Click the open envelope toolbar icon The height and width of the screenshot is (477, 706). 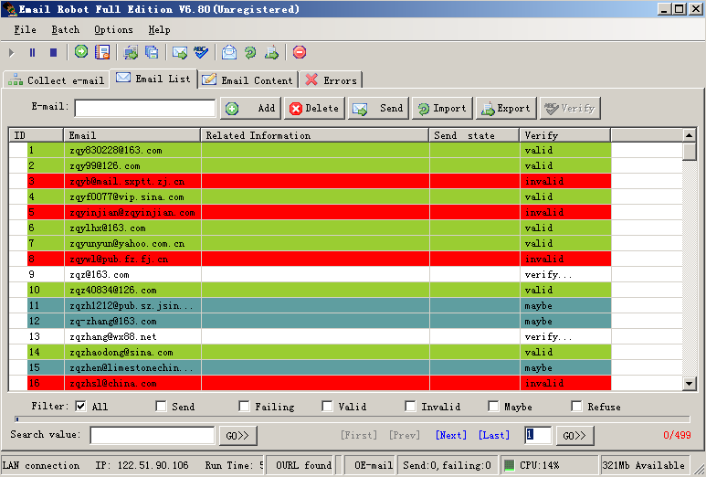click(x=229, y=52)
